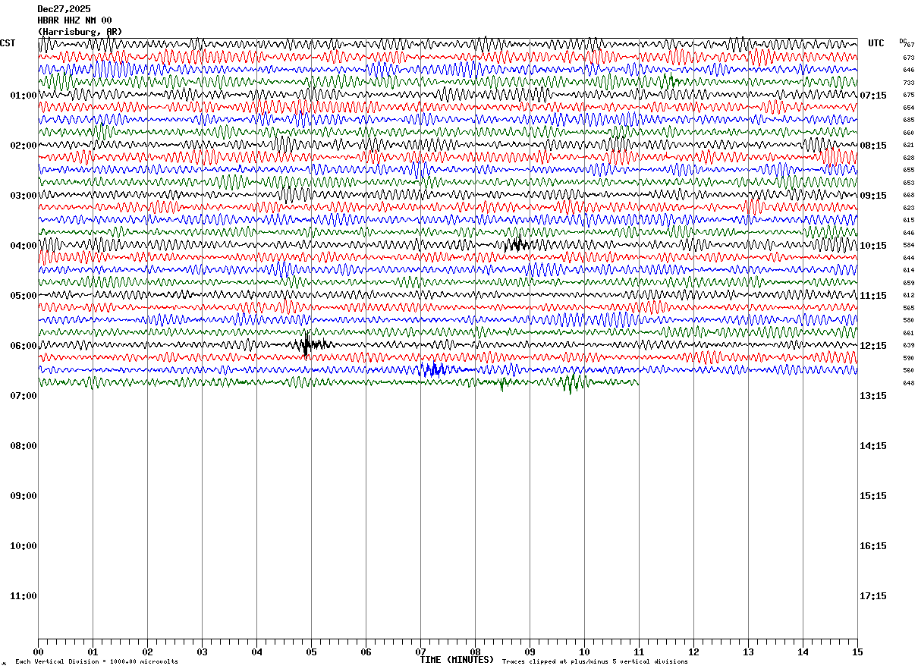
Task: Click the DC offset column header
Action: 903,41
